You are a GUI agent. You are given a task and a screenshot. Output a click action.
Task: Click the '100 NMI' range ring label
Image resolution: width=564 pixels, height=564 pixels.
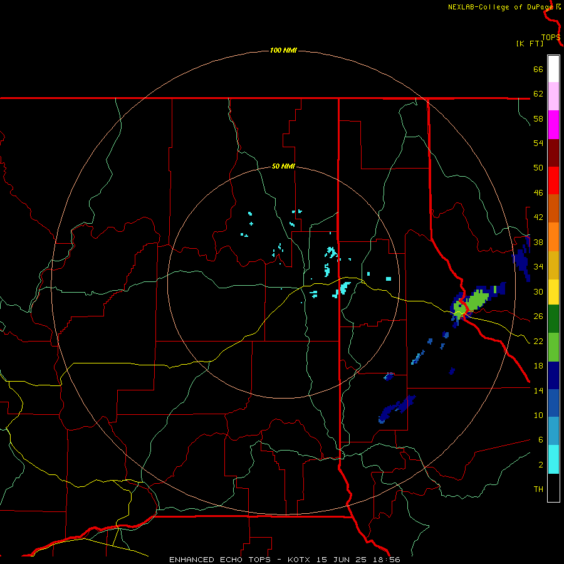(283, 50)
